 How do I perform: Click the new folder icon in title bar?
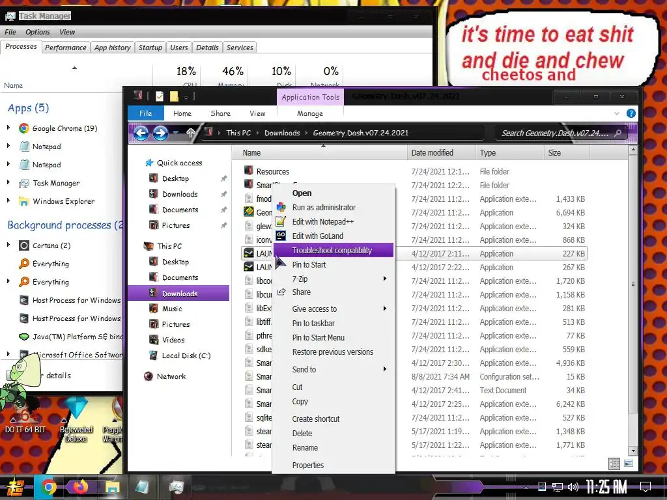(x=173, y=96)
